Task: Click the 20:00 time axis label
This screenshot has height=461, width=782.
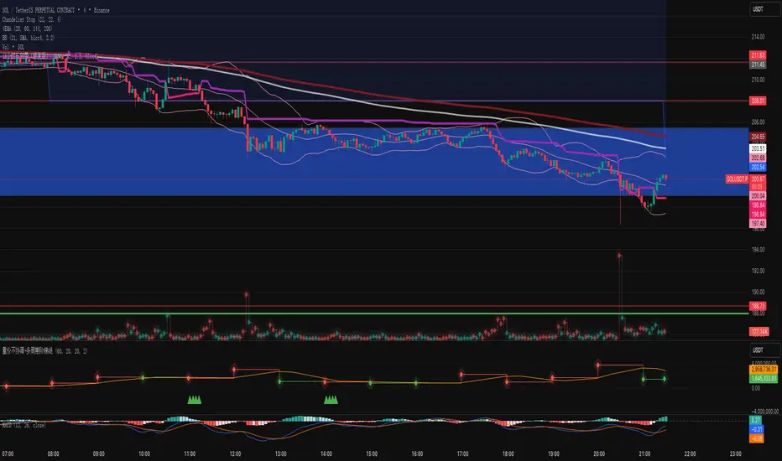Action: 599,453
